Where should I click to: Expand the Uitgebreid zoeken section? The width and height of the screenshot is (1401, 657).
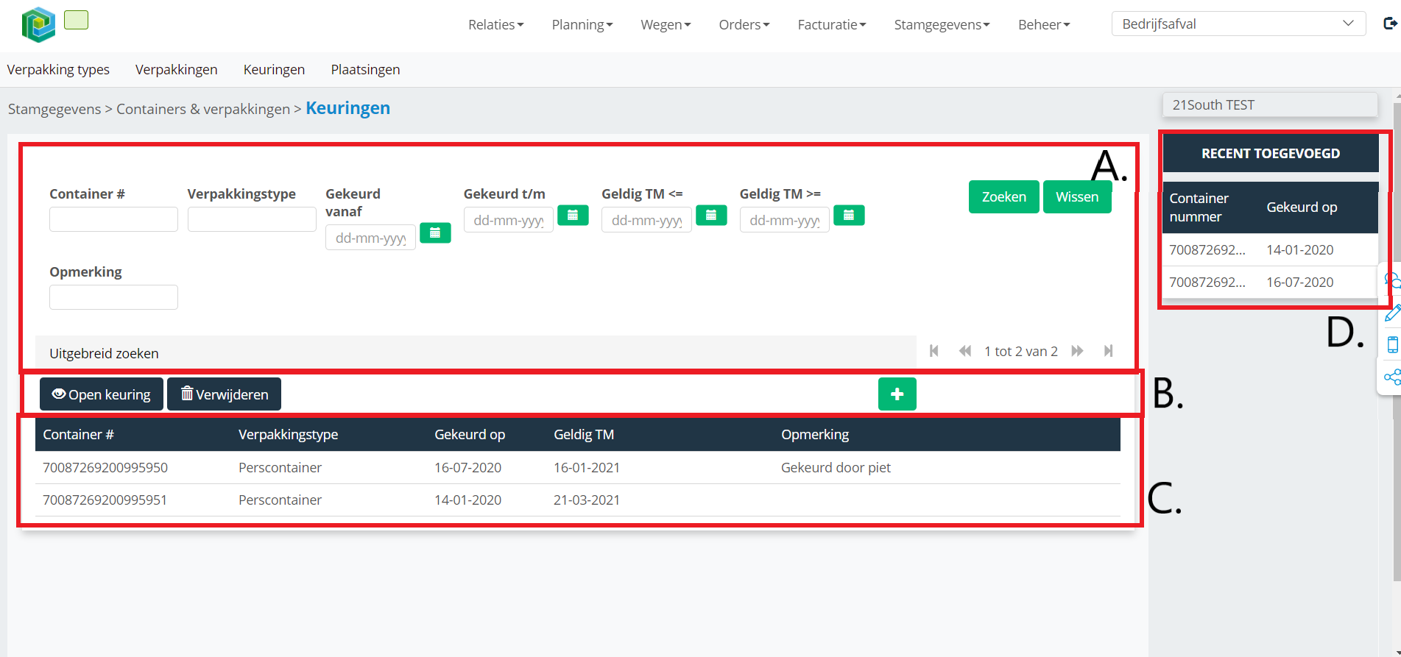point(476,353)
